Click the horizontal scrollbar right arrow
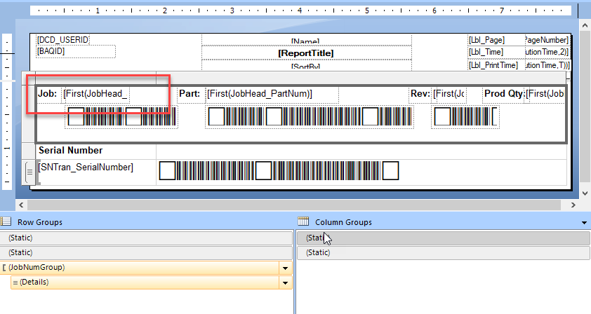 (573, 205)
